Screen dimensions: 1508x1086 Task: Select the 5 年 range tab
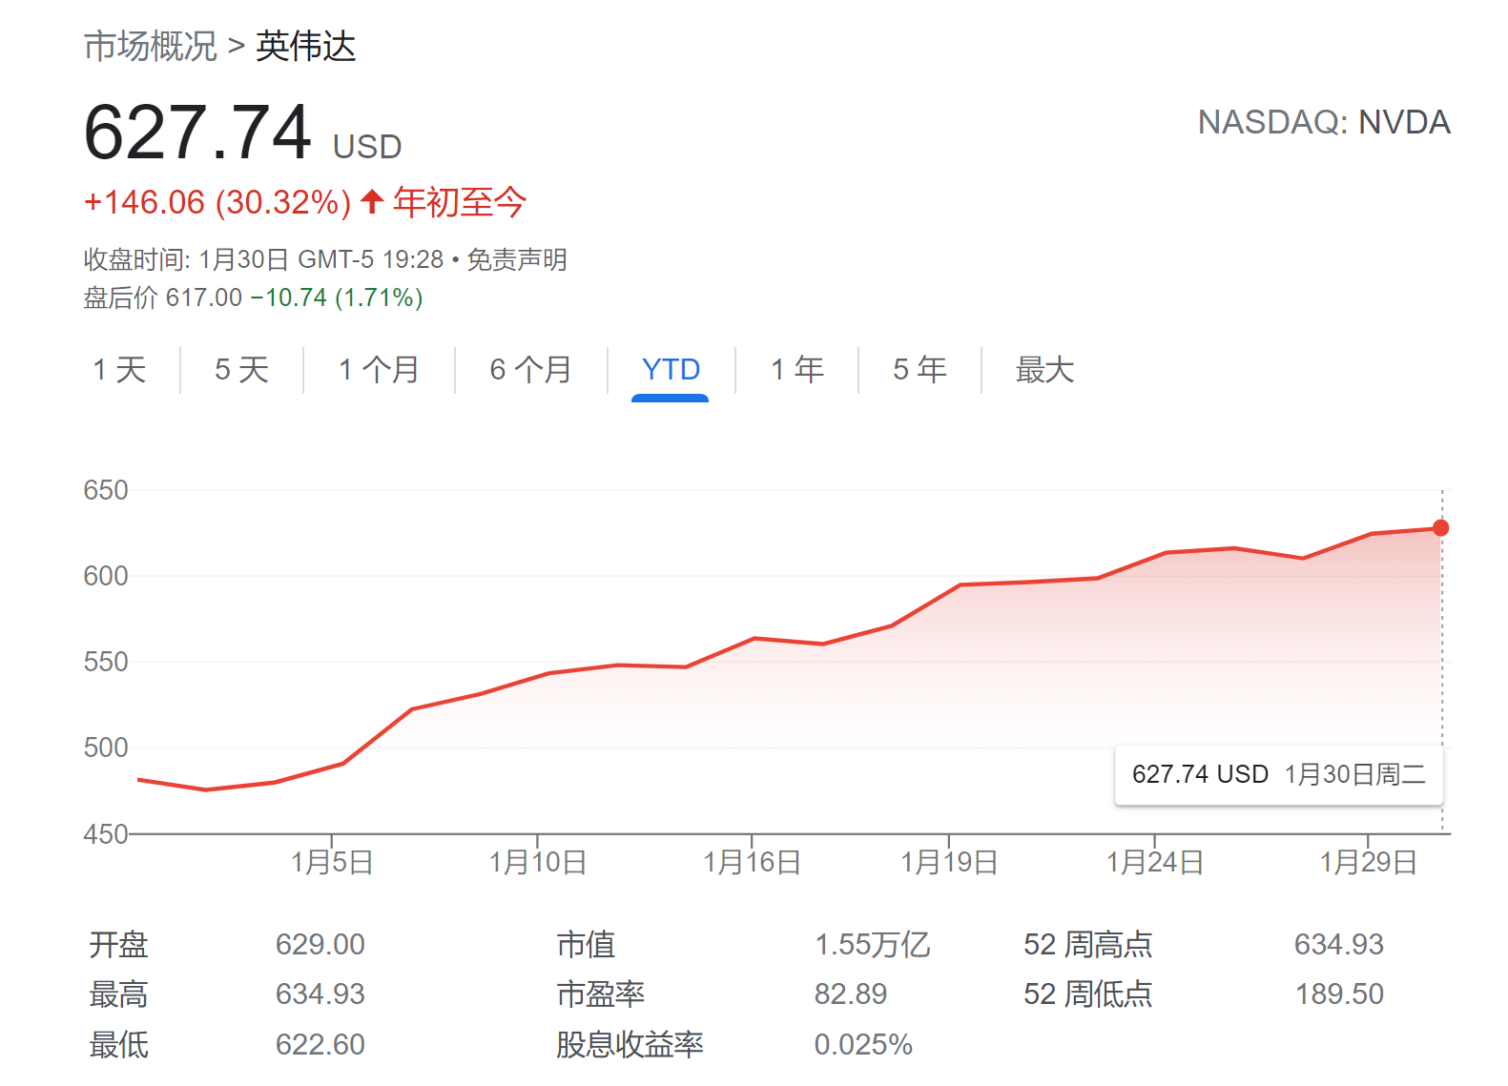(x=919, y=370)
